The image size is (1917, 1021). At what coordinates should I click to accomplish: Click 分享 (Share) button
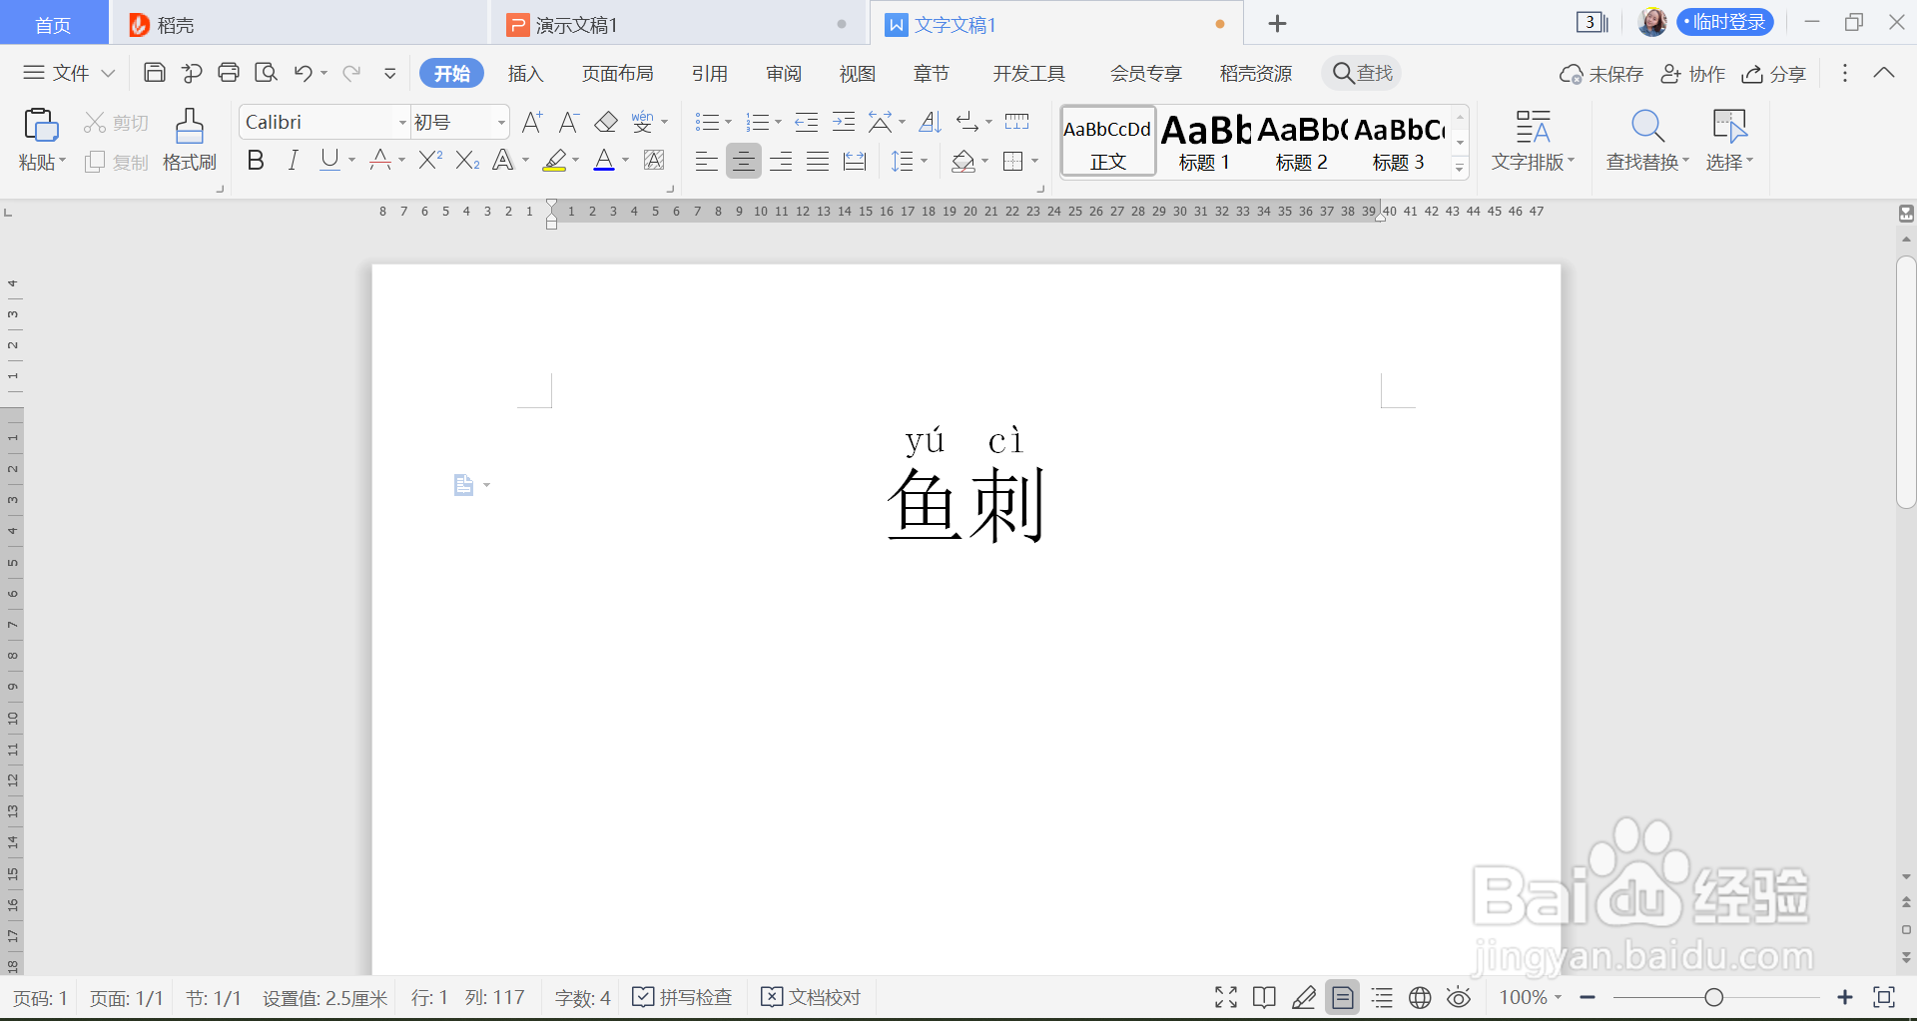(1774, 74)
